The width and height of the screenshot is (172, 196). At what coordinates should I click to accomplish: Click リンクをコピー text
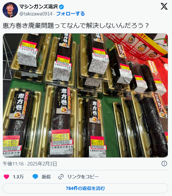[83, 177]
